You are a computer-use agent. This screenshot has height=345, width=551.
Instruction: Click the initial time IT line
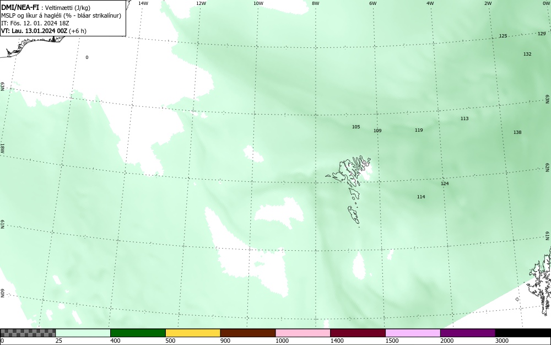click(x=35, y=23)
